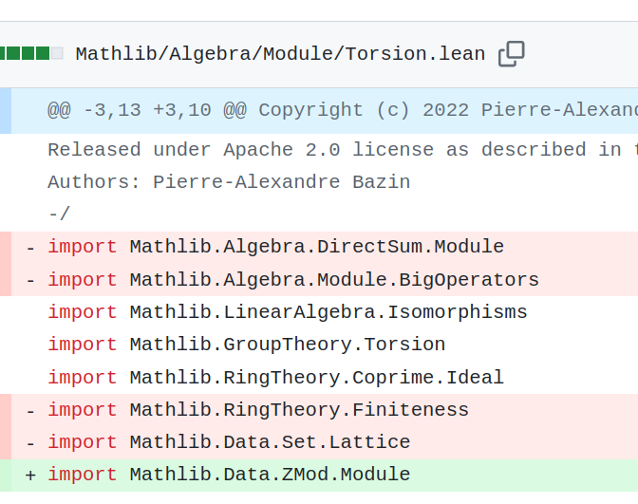The height and width of the screenshot is (504, 638).
Task: Click the RingTheory.Coprime.Ideal import line
Action: pyautogui.click(x=325, y=378)
